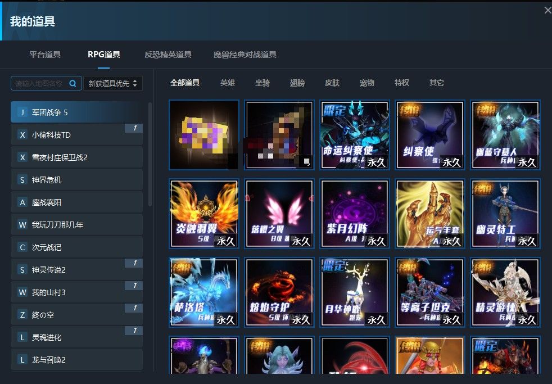Select the 军团战争 5 map
The height and width of the screenshot is (384, 552).
(77, 112)
